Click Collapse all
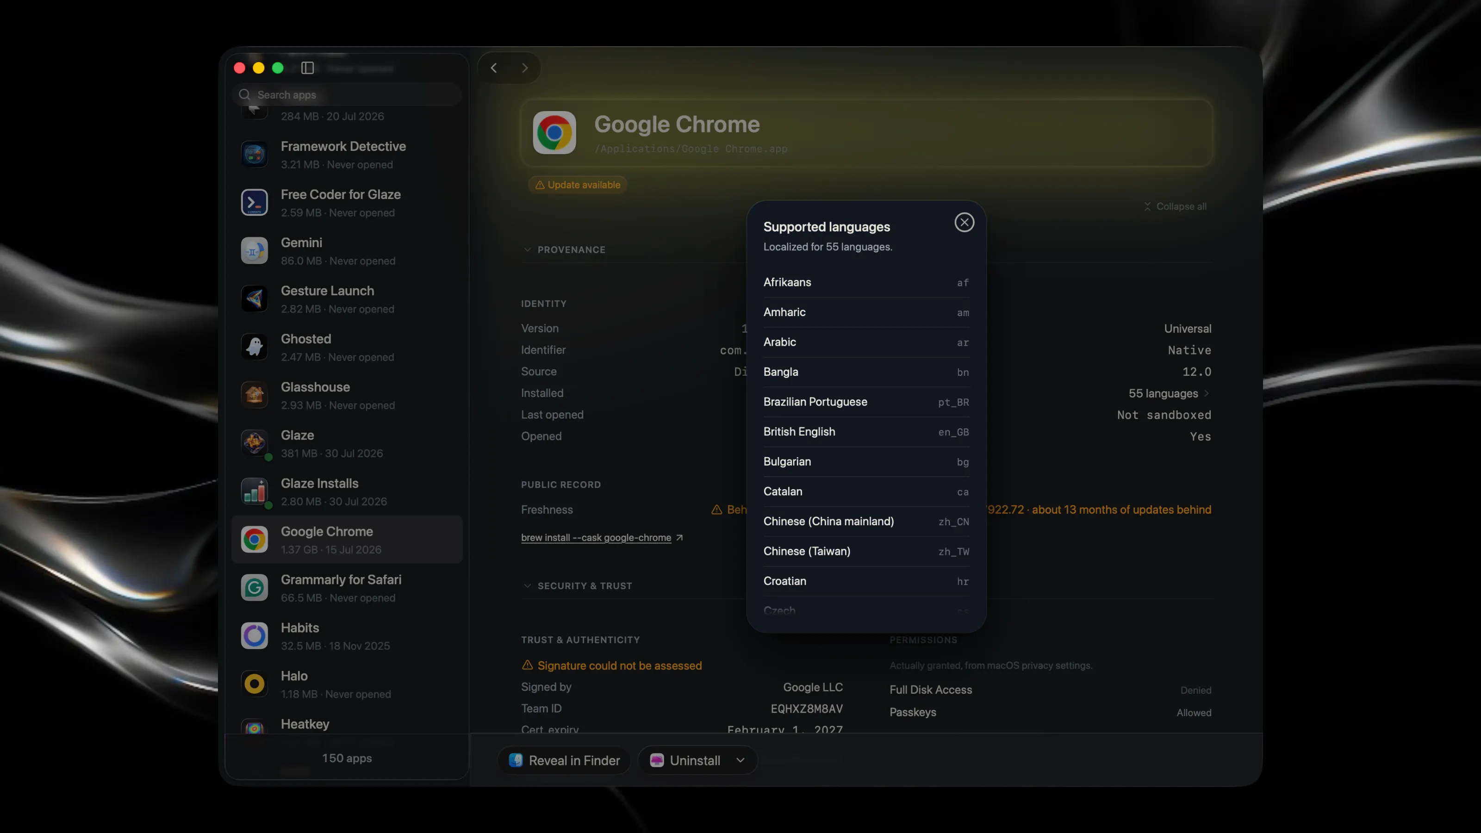The width and height of the screenshot is (1481, 833). (1175, 206)
